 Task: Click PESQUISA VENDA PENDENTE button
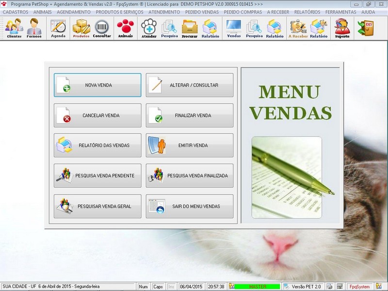[97, 176]
